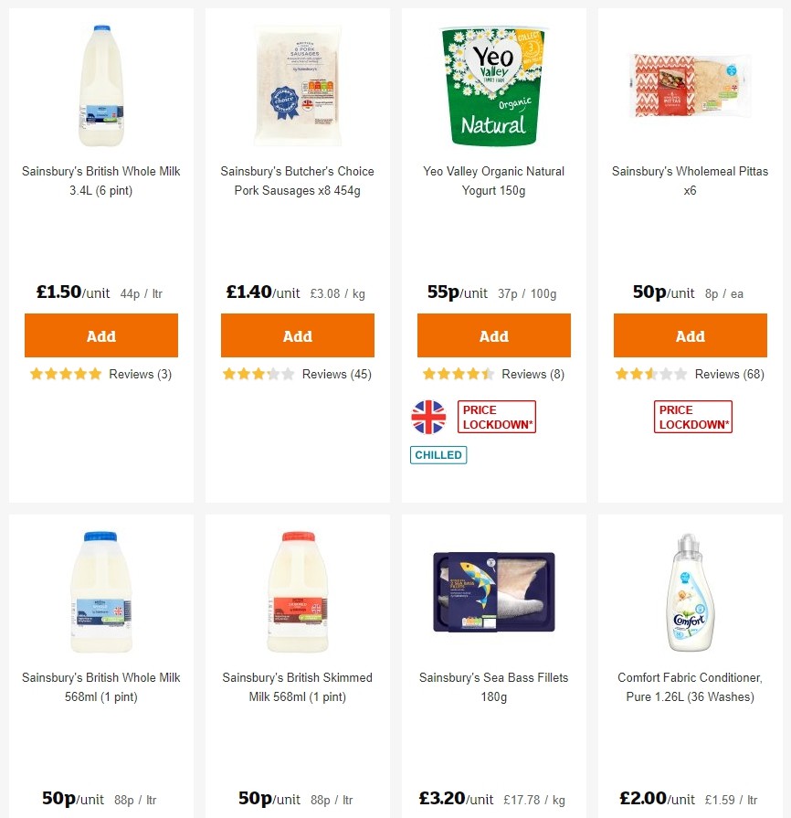Select the PRICE LOCKDOWN badge on the yogurt
The height and width of the screenshot is (818, 791).
point(496,416)
